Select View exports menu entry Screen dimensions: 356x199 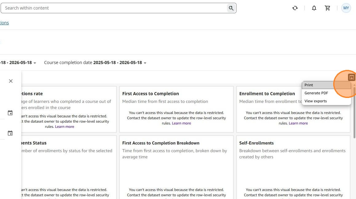click(x=326, y=101)
